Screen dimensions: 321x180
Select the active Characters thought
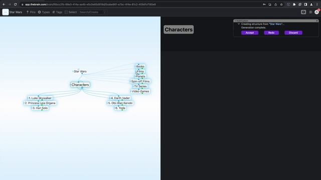80,84
